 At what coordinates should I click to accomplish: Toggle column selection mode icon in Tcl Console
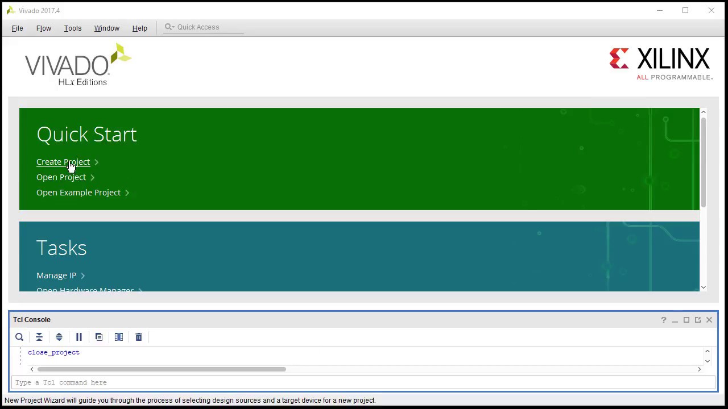click(x=119, y=337)
